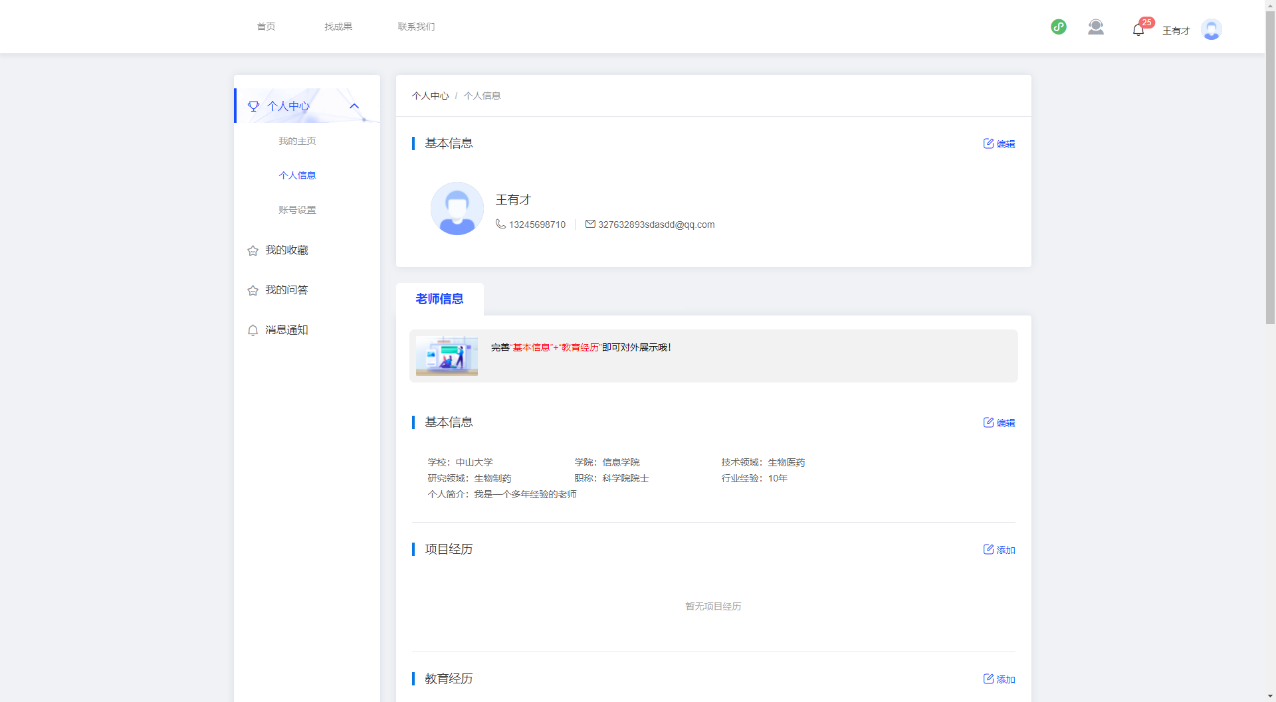Screen dimensions: 1276x702
Task: Click the trophy icon beside 个人中心
Action: tap(253, 106)
